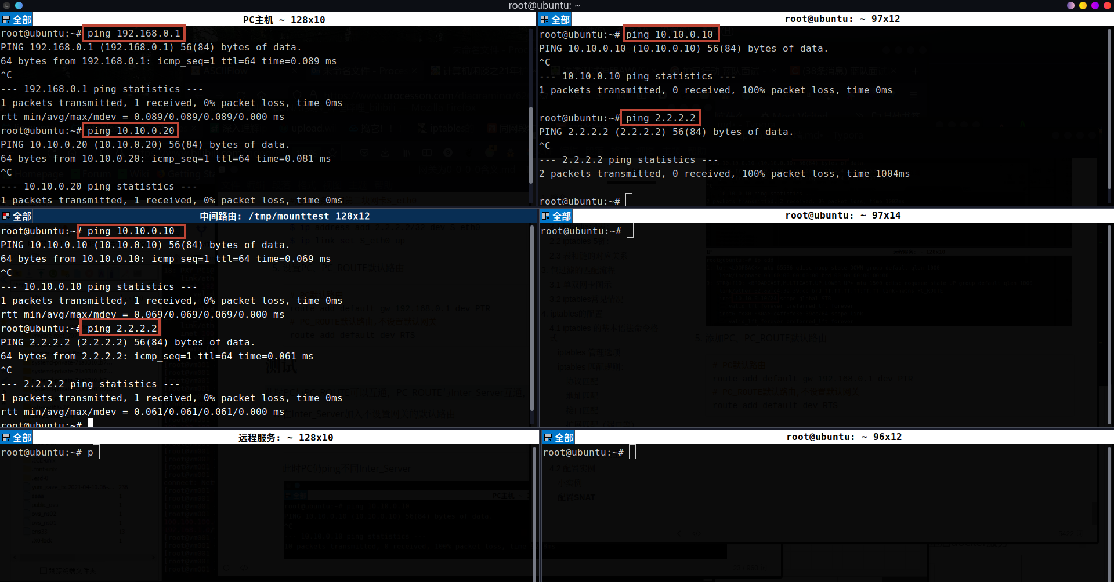This screenshot has width=1114, height=582.
Task: Click the yellow round window button
Action: 1083,5
